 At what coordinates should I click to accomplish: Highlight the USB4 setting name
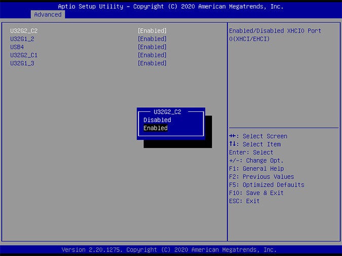(x=17, y=47)
